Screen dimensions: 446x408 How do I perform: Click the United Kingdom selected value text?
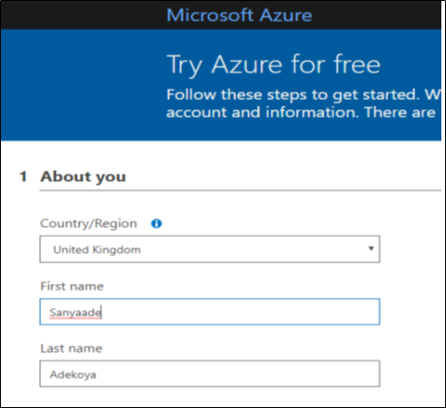coord(97,249)
